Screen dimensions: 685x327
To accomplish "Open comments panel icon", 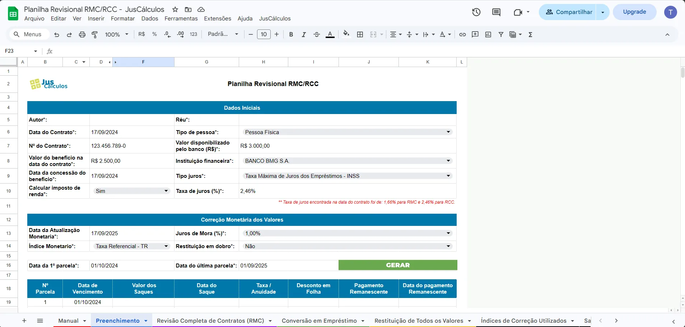I will (x=496, y=12).
